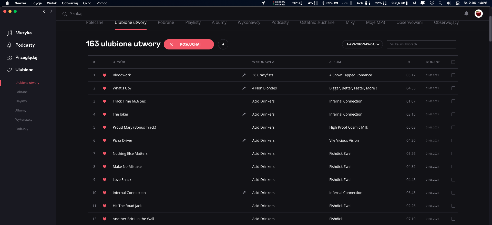Screen dimensions: 492x225
Task: Unlike Make No Mistake heart icon
Action: 105,167
